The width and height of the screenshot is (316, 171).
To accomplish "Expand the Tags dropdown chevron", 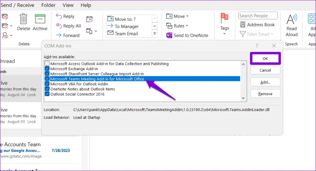I will pos(224,34).
